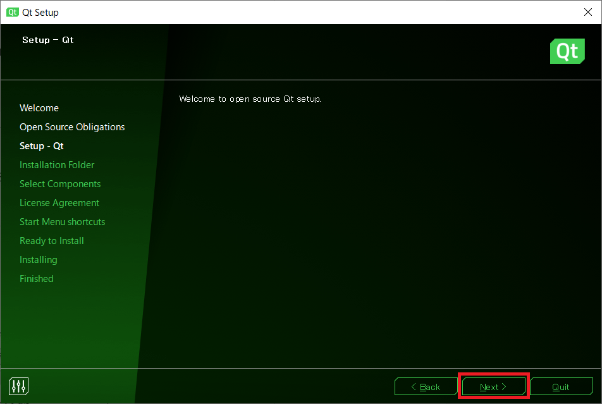Click the Setup – Qt page heading

click(x=48, y=40)
